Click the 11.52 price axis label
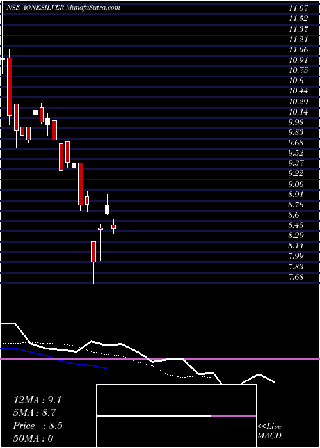Screen dimensions: 320x448 pos(298,19)
